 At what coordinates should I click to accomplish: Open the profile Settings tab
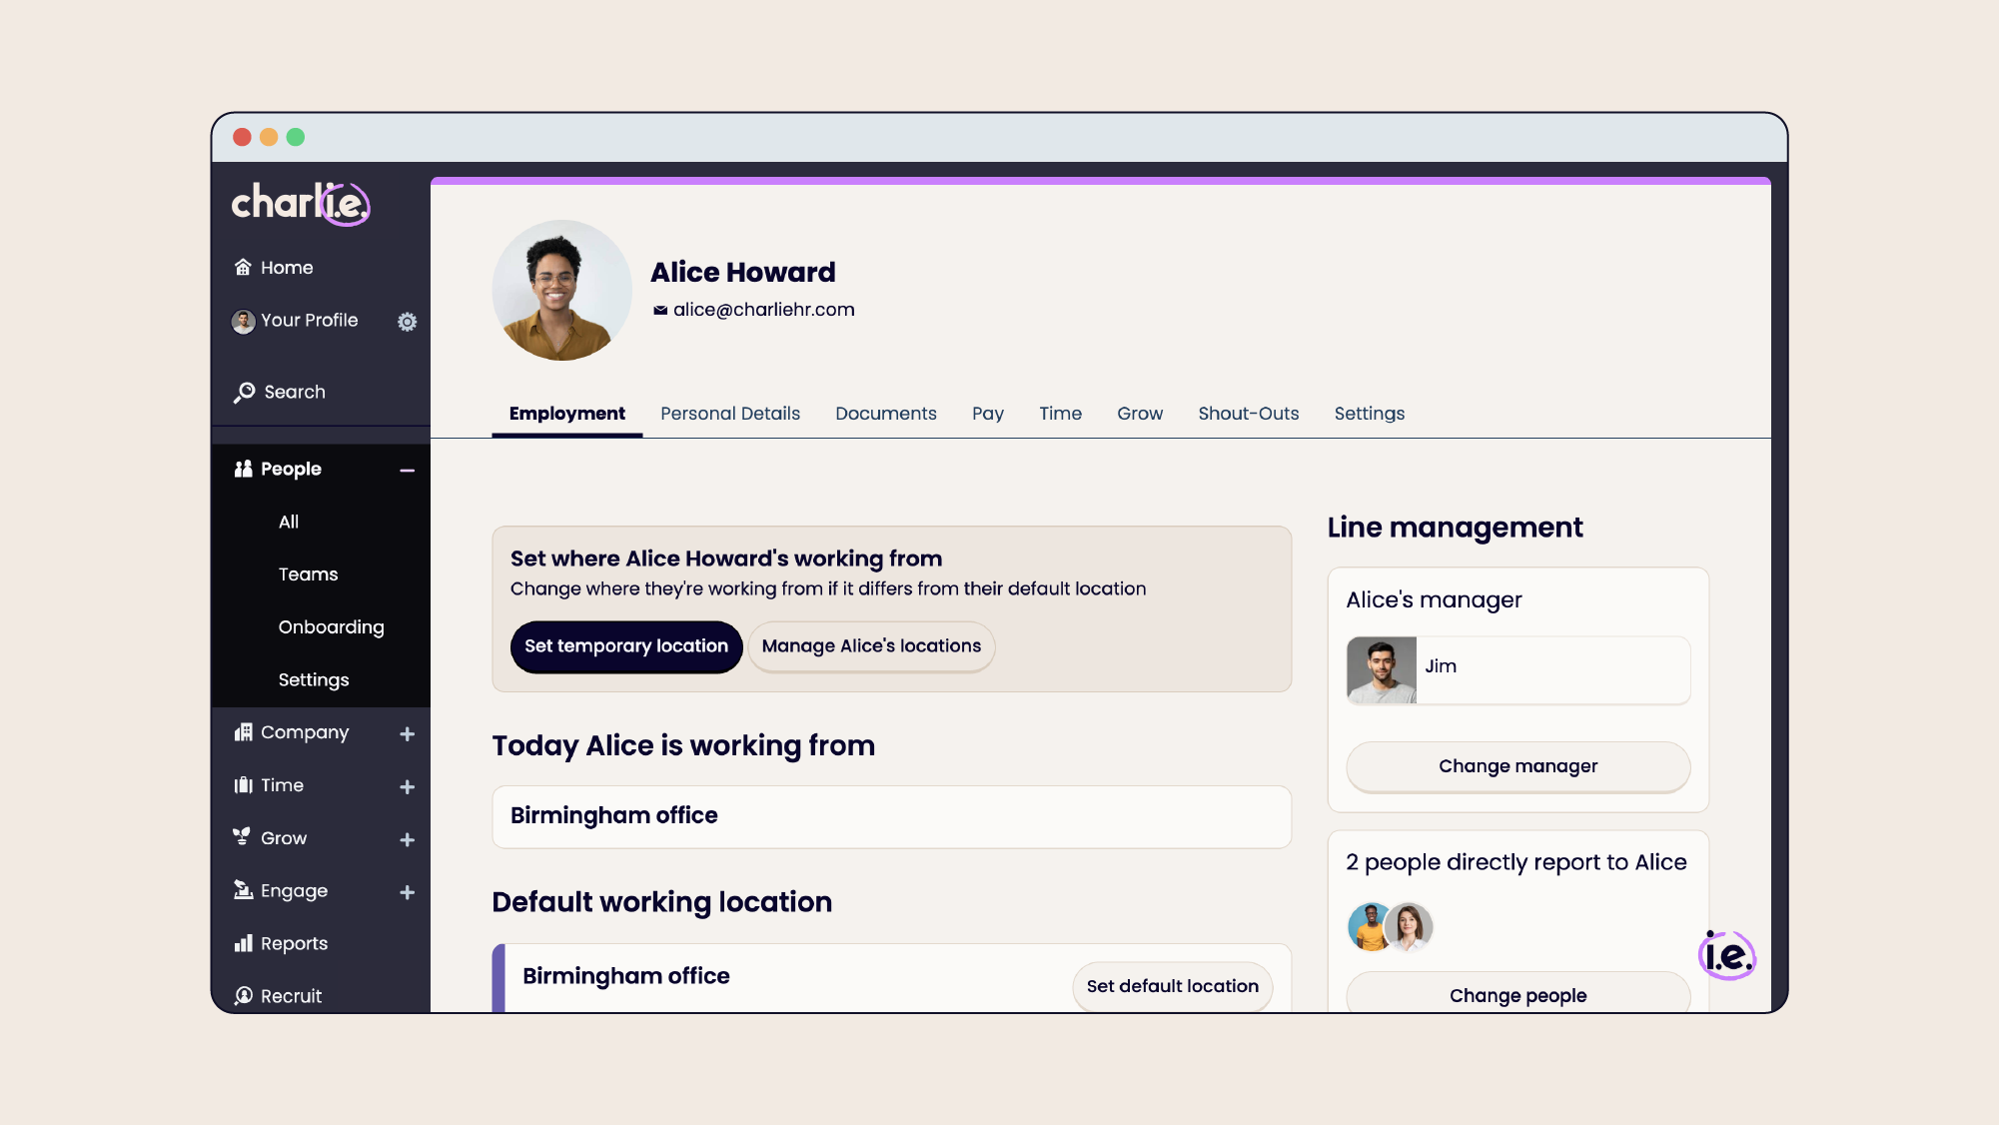(1370, 414)
